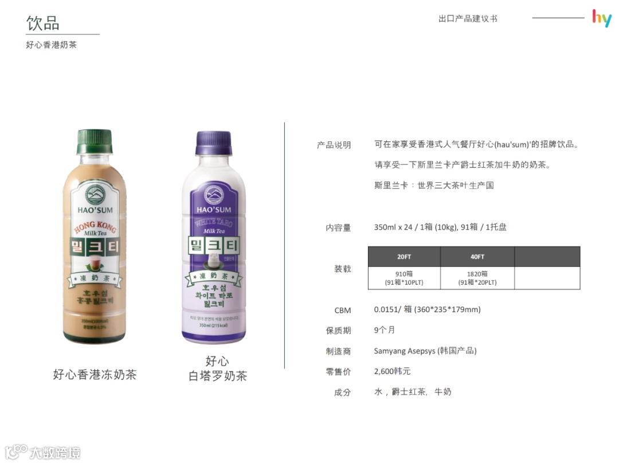Viewport: 619px width, 464px height.
Task: Click the 910箱 table cell
Action: (x=404, y=278)
